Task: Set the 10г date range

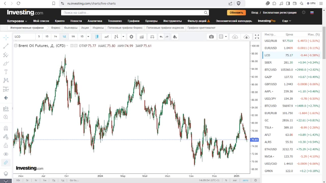Action: coord(18,180)
